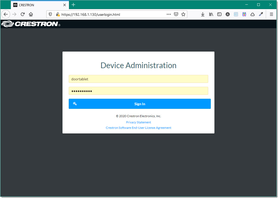Go to the Firefox home page
The width and height of the screenshot is (279, 199).
click(31, 15)
